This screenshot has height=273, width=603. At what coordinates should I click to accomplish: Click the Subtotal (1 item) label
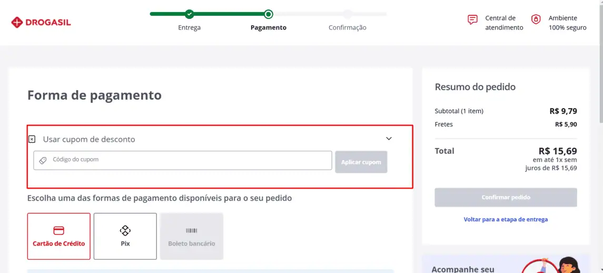pyautogui.click(x=459, y=111)
